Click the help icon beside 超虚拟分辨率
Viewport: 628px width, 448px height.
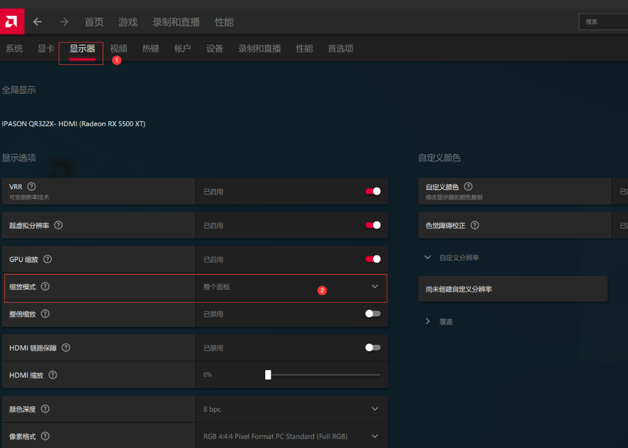(59, 225)
